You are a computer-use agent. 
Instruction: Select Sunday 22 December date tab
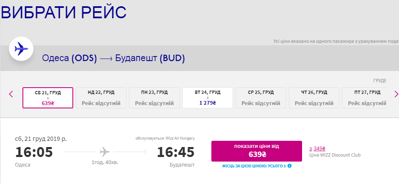click(x=101, y=98)
